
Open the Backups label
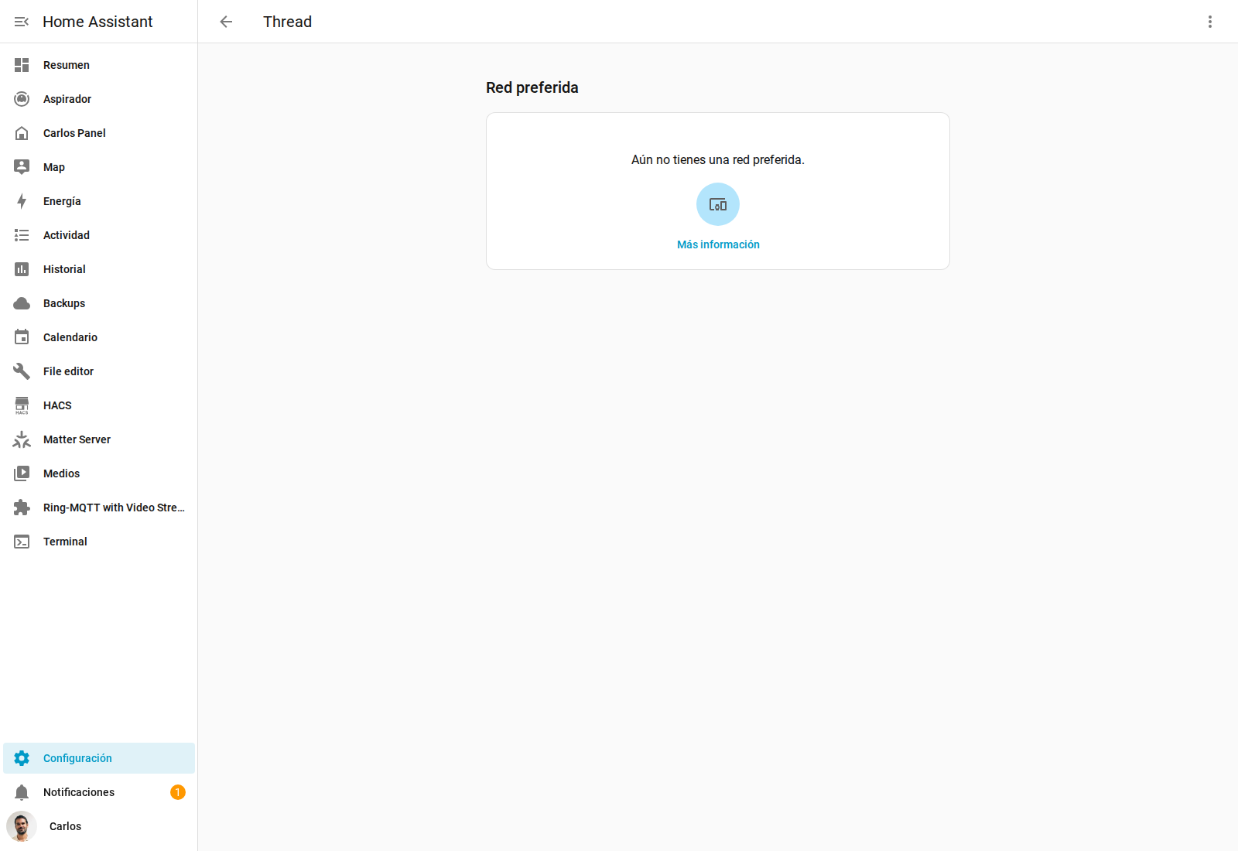click(x=64, y=303)
